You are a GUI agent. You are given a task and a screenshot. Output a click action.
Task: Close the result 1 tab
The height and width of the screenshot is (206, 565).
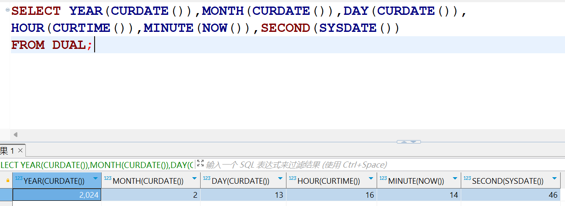[21, 151]
